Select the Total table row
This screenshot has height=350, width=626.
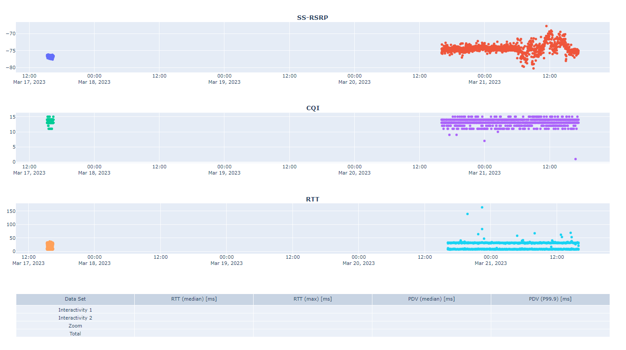pos(313,333)
